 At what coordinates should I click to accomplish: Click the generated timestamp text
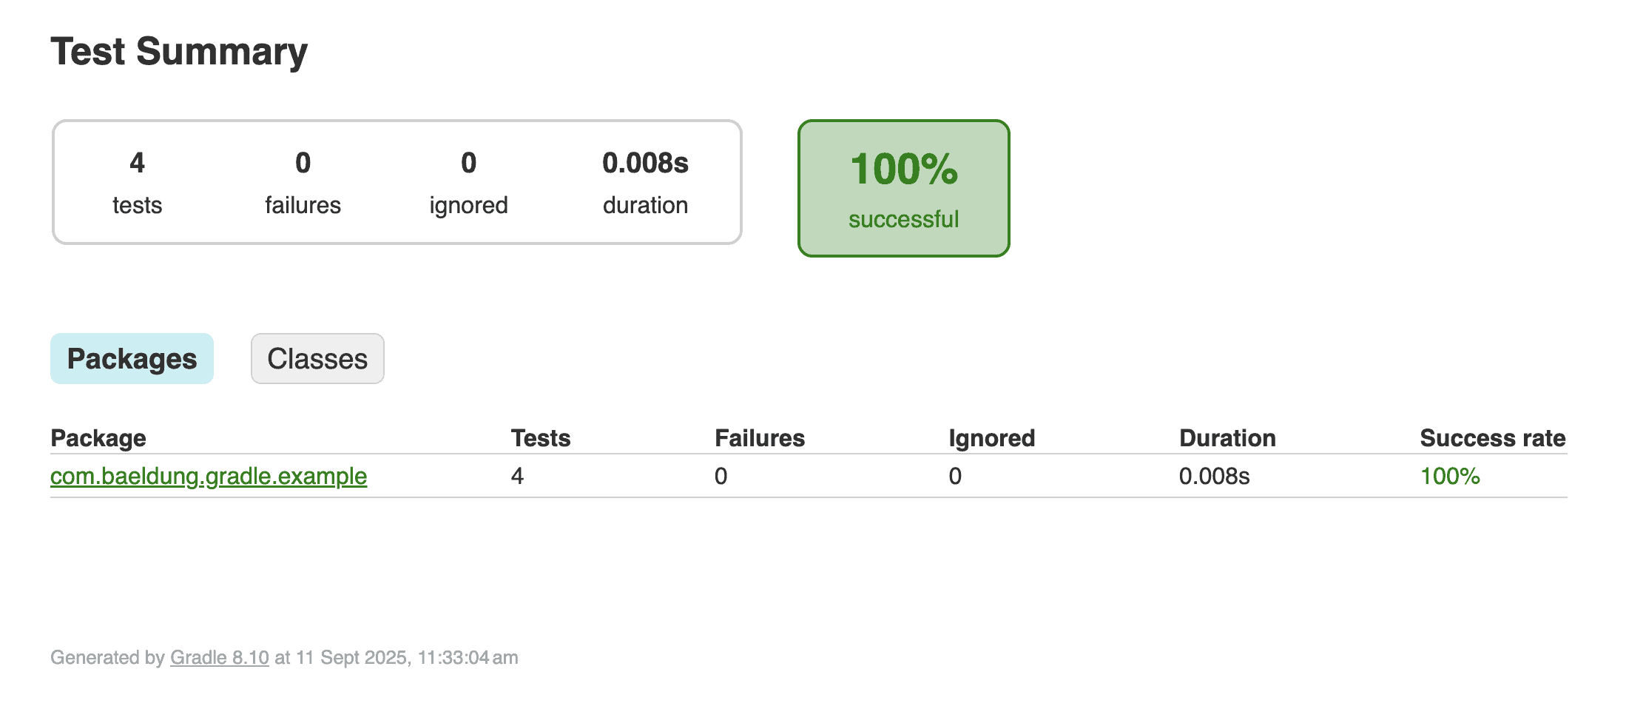283,657
